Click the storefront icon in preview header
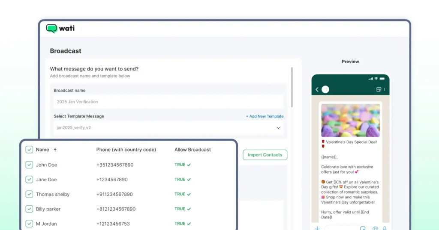The image size is (439, 230). 379,89
